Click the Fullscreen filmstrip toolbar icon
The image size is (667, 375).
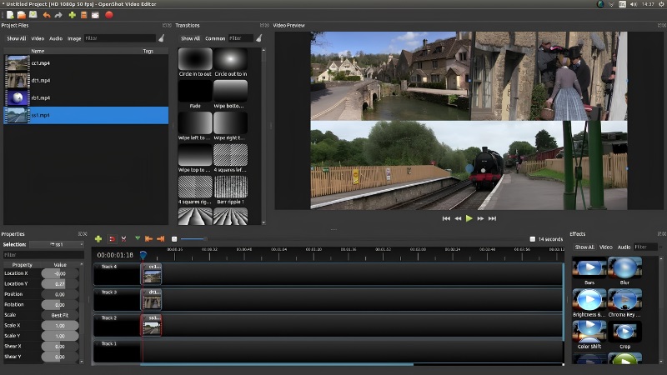coord(95,15)
